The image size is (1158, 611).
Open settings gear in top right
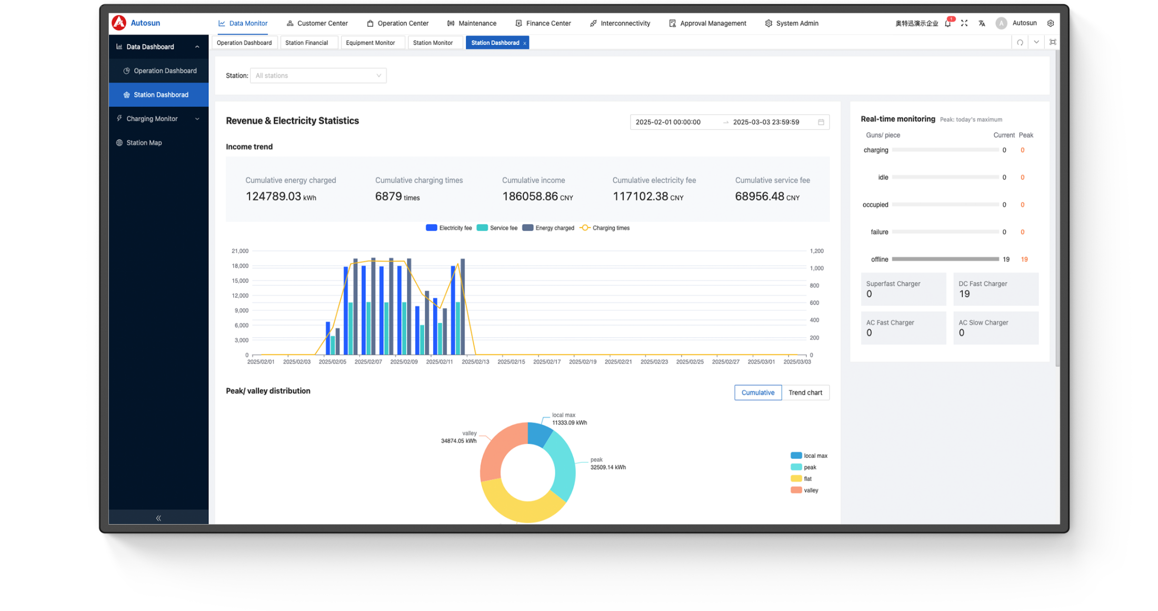click(x=1050, y=23)
